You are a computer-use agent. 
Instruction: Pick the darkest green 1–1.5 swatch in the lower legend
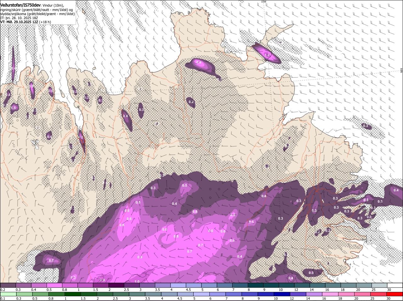click(72, 294)
